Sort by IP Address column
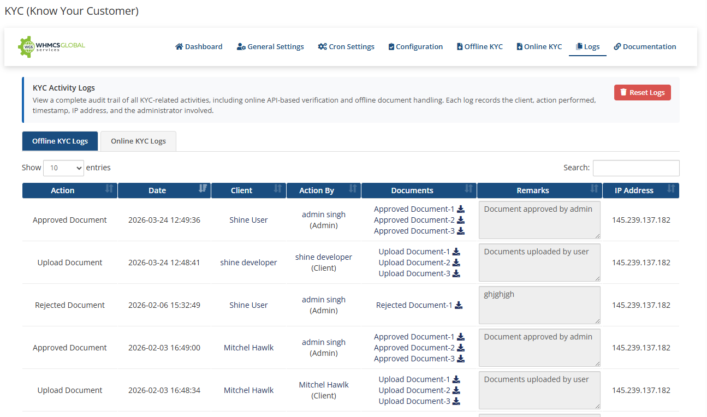 [x=640, y=190]
